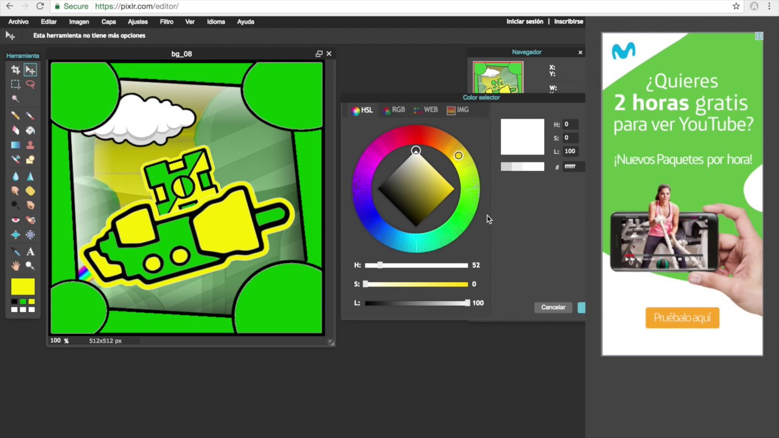779x438 pixels.
Task: Select the Eraser tool
Action: tap(16, 130)
